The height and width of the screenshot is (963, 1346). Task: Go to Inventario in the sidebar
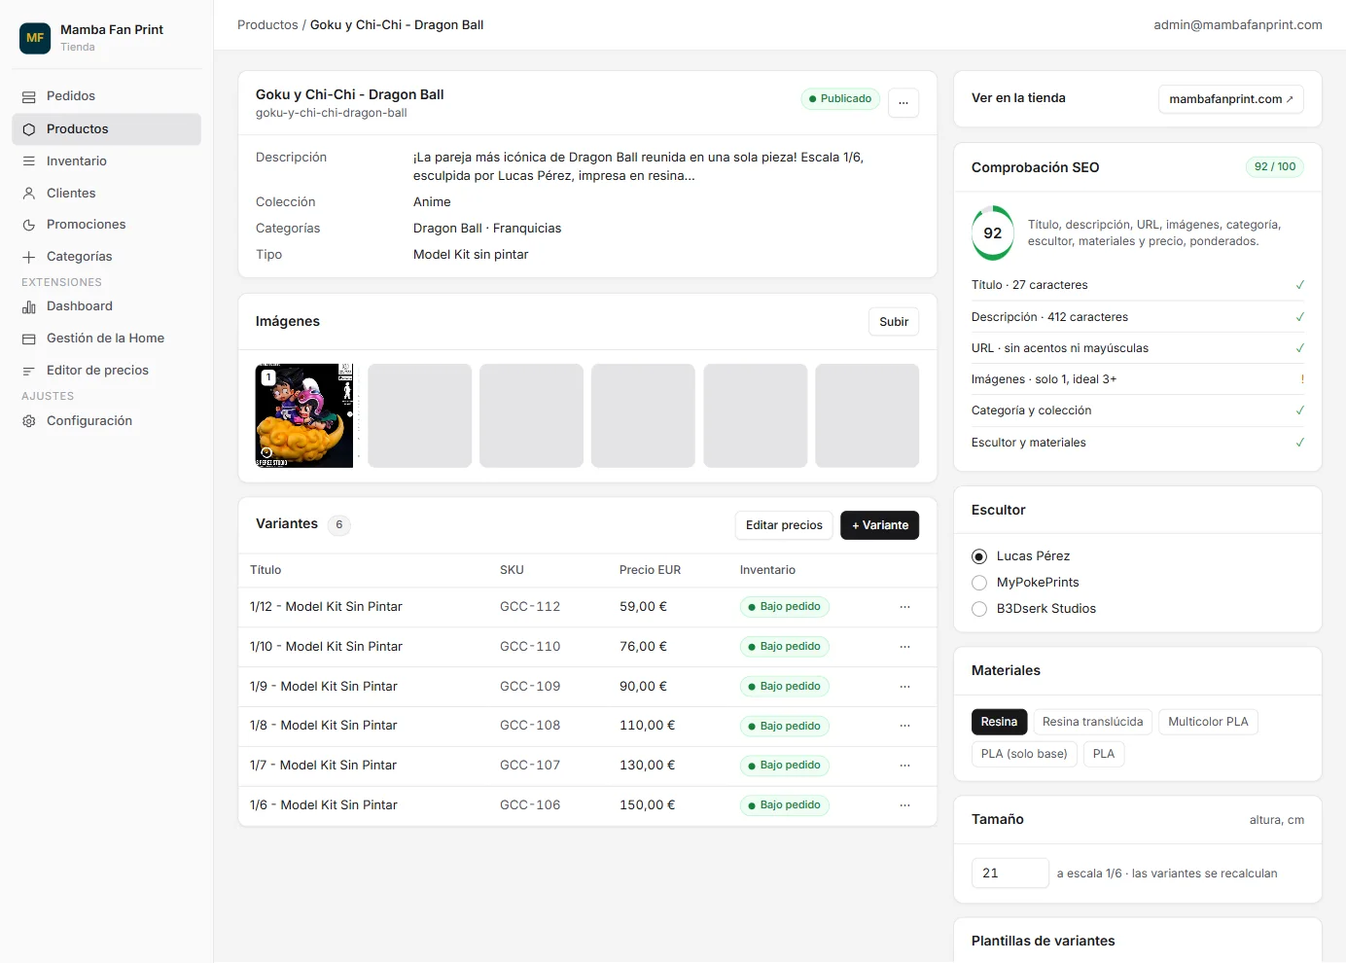pos(107,161)
